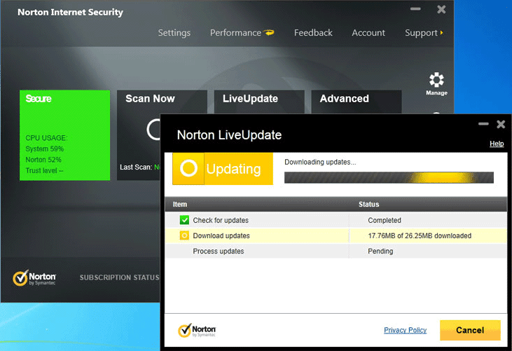Screen dimensions: 512x351
Task: Click the Norton logo in LiveUpdate dialog
Action: [197, 331]
